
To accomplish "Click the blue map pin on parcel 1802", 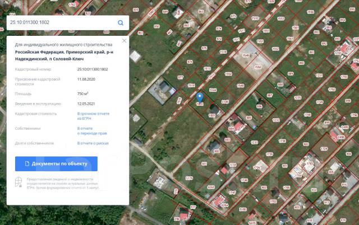I will click(200, 97).
